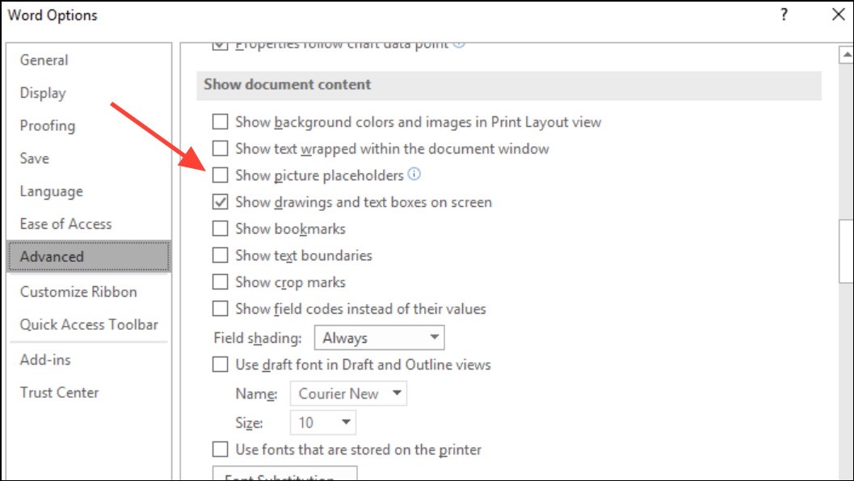Viewport: 854px width, 481px height.
Task: Go to Quick Access Toolbar settings
Action: (89, 325)
